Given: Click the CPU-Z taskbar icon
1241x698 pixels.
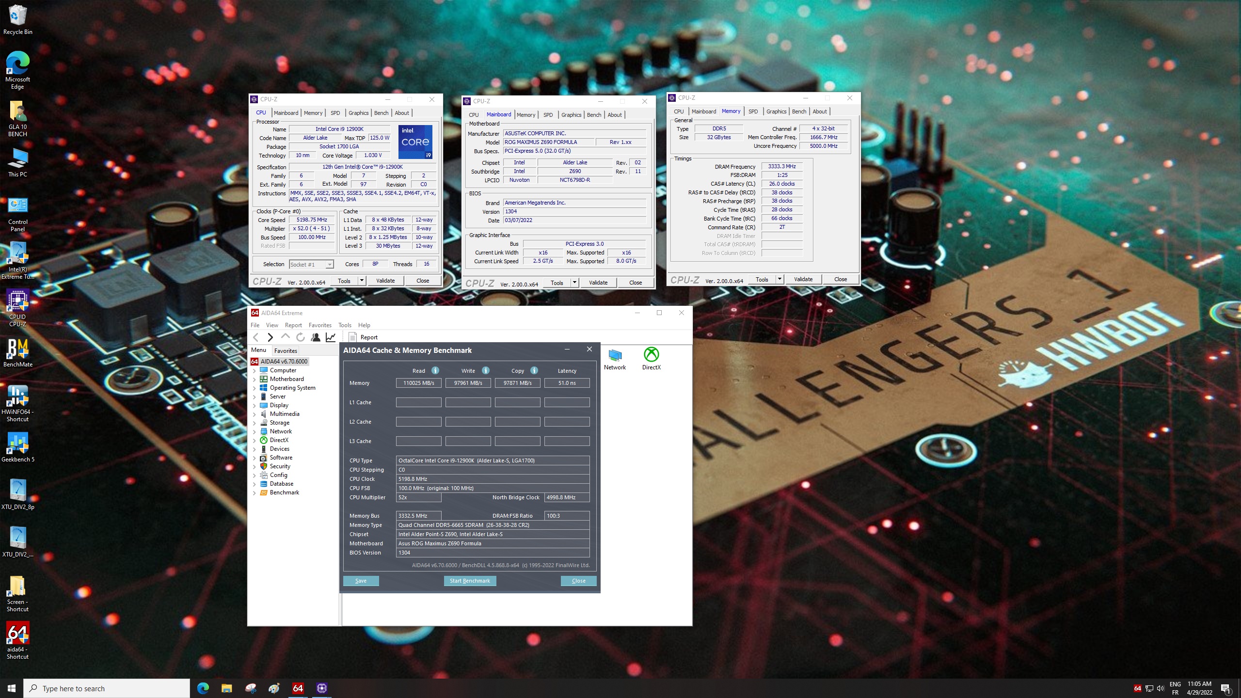Looking at the screenshot, I should tap(321, 688).
